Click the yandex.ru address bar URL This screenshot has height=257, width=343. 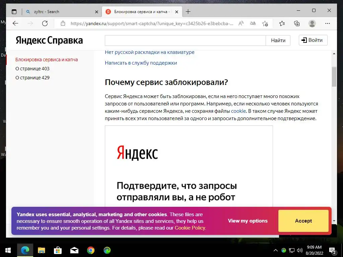(x=152, y=23)
